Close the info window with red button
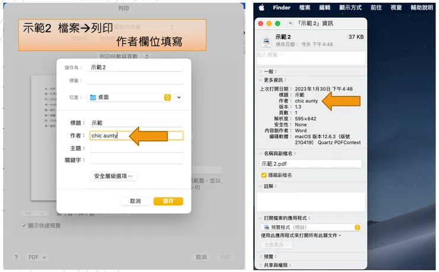Viewport: 439px width, 272px height. pyautogui.click(x=260, y=24)
